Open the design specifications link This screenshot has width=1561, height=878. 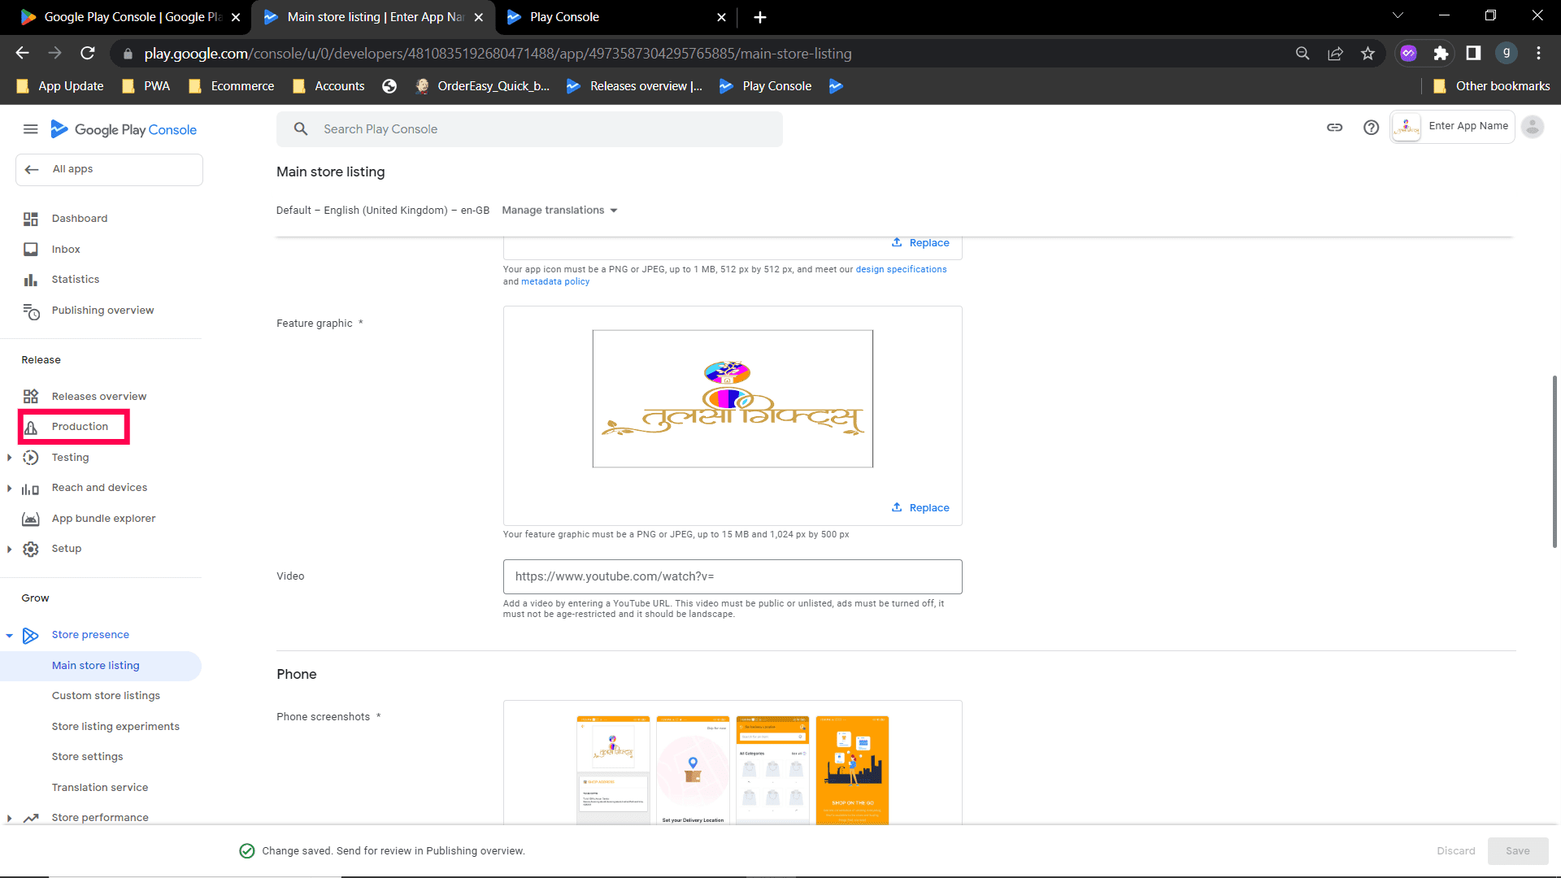(x=901, y=270)
